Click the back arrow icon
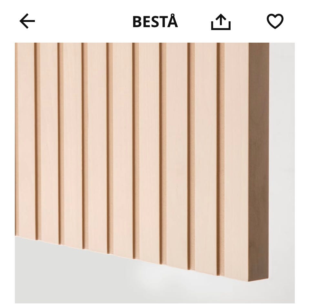 (27, 21)
